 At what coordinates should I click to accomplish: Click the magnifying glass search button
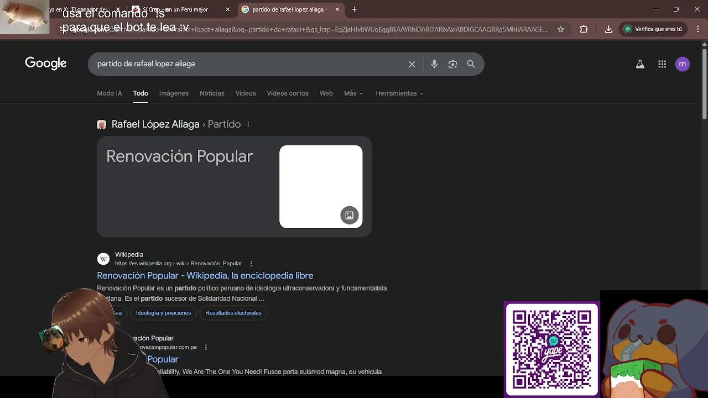471,64
